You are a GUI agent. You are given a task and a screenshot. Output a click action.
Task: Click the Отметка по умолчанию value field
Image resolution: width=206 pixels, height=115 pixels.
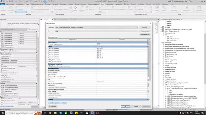coord(122,44)
